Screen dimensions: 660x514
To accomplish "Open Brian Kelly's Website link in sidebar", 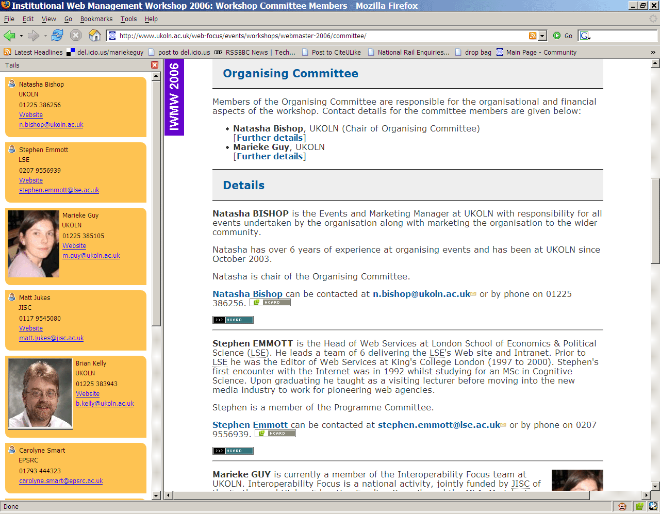I will pyautogui.click(x=88, y=394).
